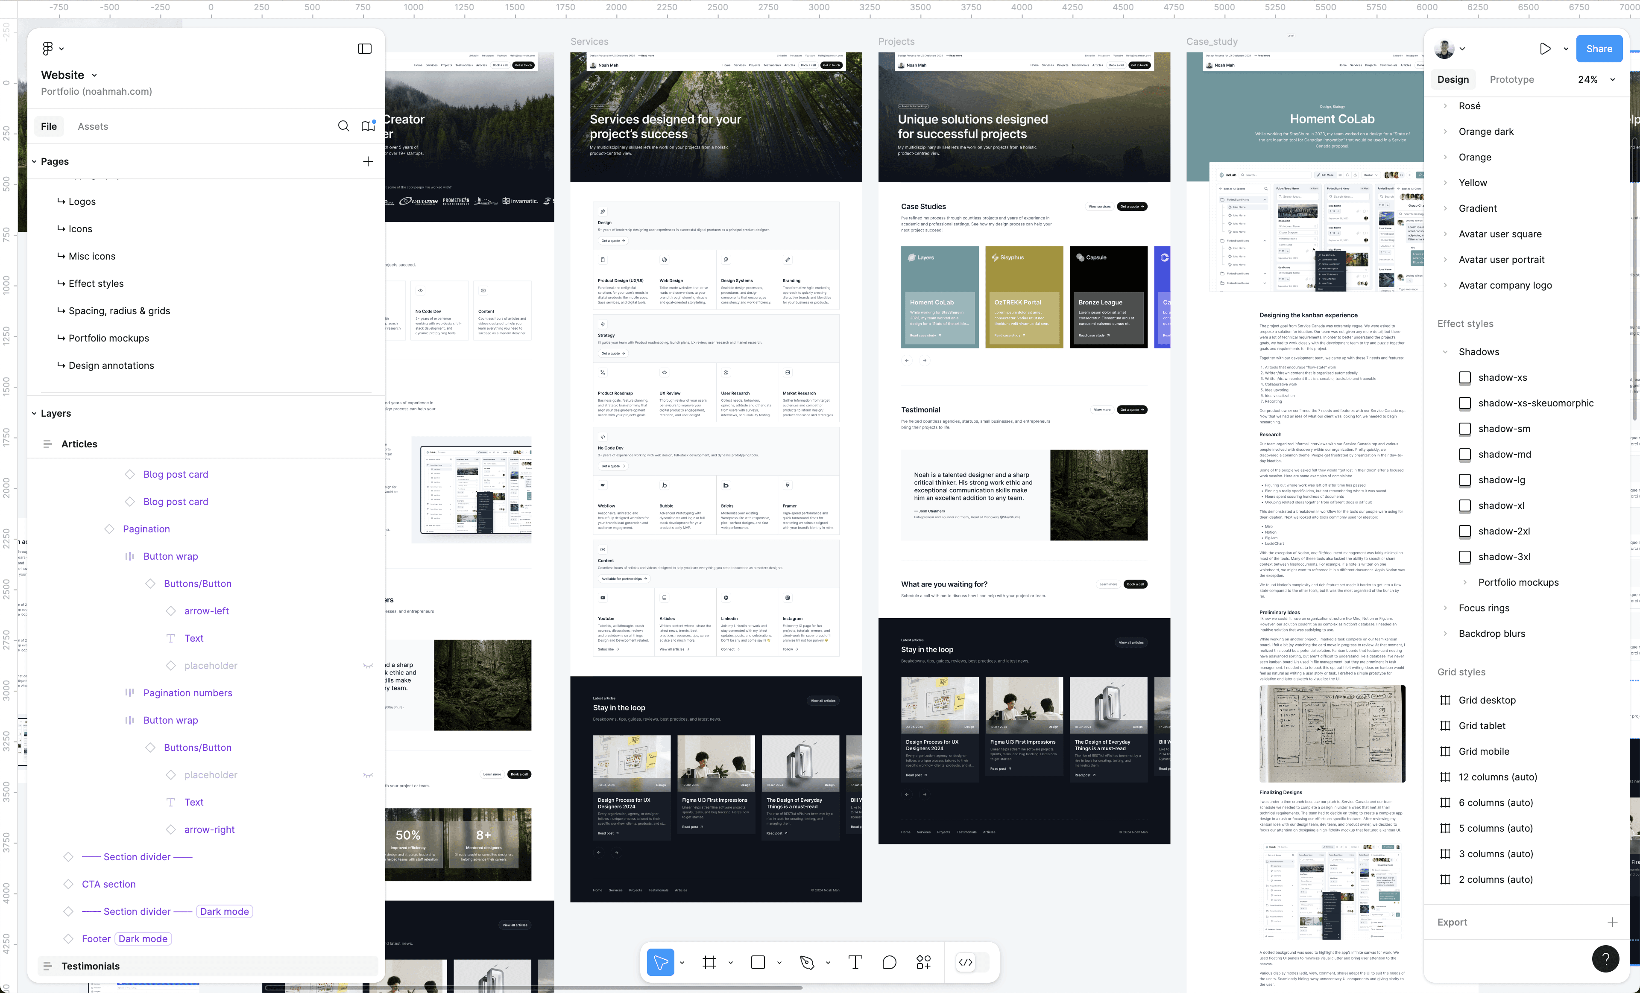Expand the Focus rings group
Image resolution: width=1640 pixels, height=993 pixels.
coord(1445,608)
